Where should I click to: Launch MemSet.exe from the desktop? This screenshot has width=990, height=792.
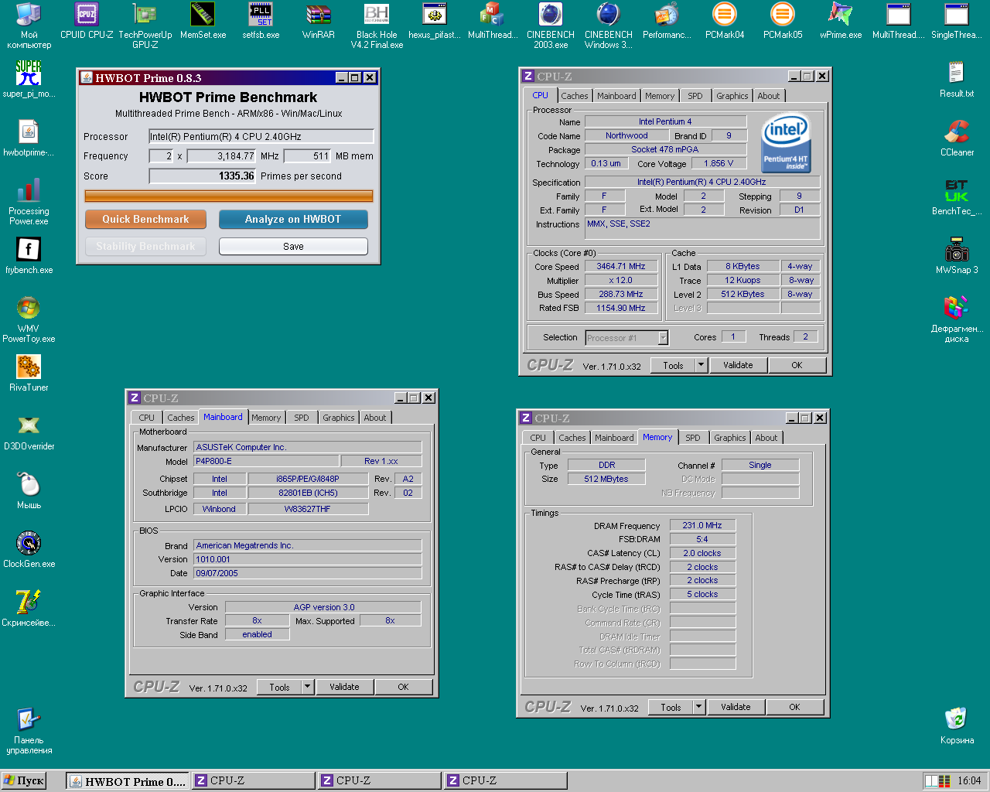[203, 22]
